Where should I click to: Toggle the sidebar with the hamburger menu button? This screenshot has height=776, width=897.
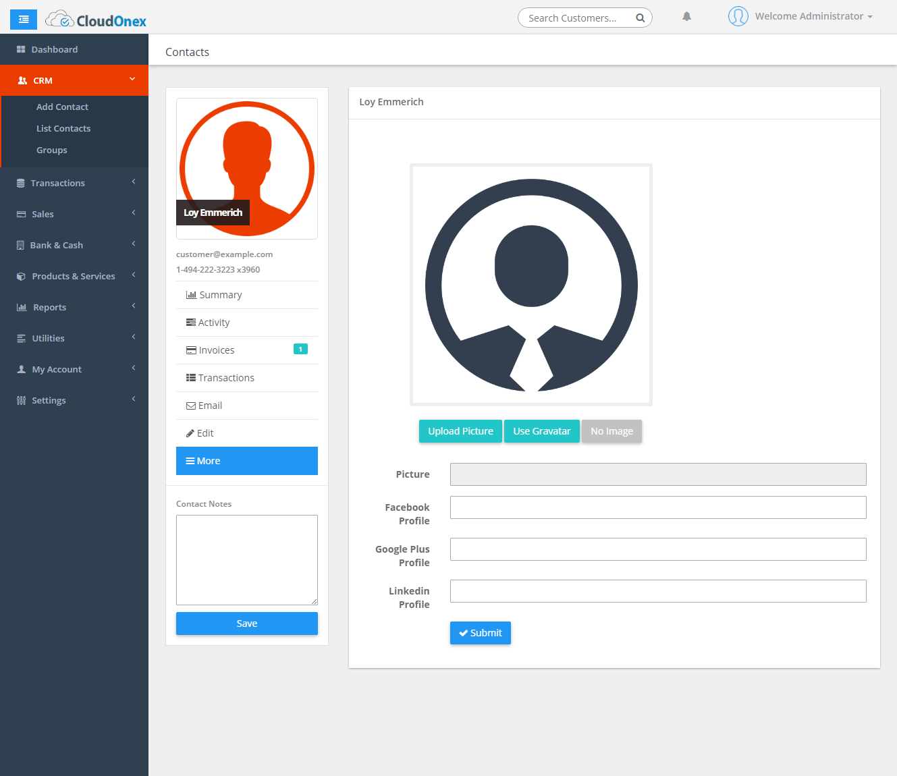click(x=24, y=20)
